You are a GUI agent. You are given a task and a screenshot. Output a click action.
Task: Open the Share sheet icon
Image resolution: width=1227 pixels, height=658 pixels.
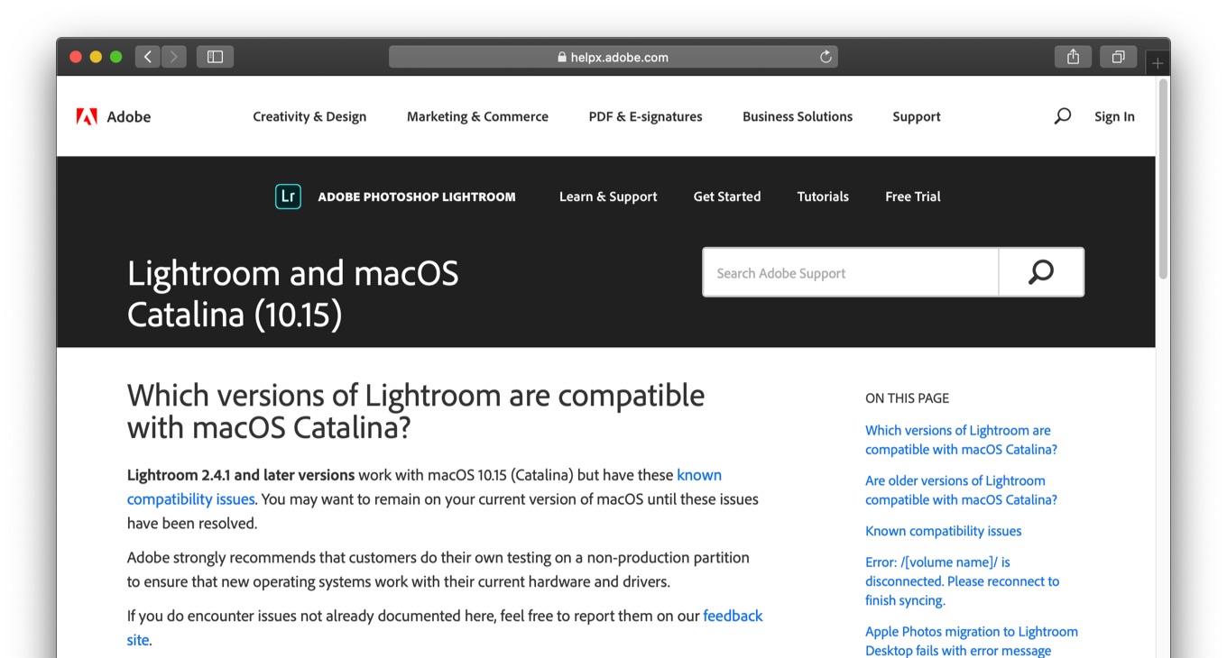1073,57
